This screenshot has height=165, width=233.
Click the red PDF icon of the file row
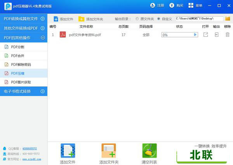[x=63, y=34]
